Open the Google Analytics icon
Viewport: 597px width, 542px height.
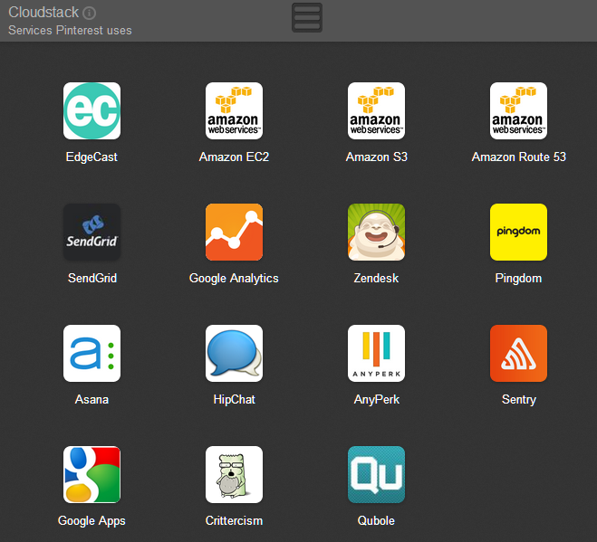coord(234,232)
